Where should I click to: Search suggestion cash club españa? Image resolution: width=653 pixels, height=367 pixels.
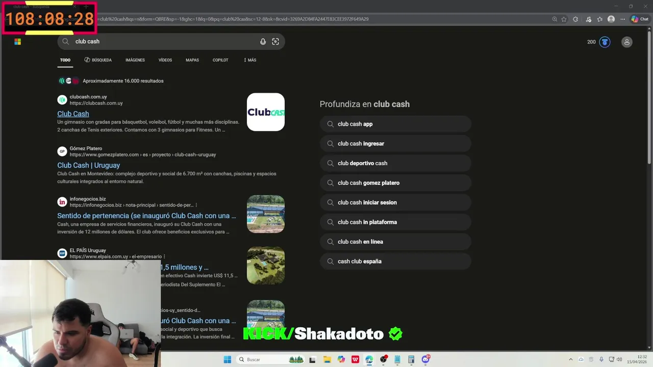pos(395,261)
